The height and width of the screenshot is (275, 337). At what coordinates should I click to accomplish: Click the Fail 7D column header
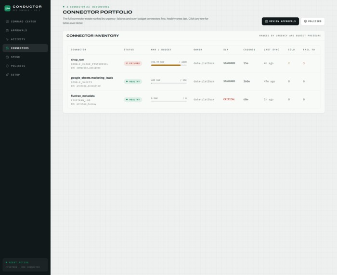309,50
